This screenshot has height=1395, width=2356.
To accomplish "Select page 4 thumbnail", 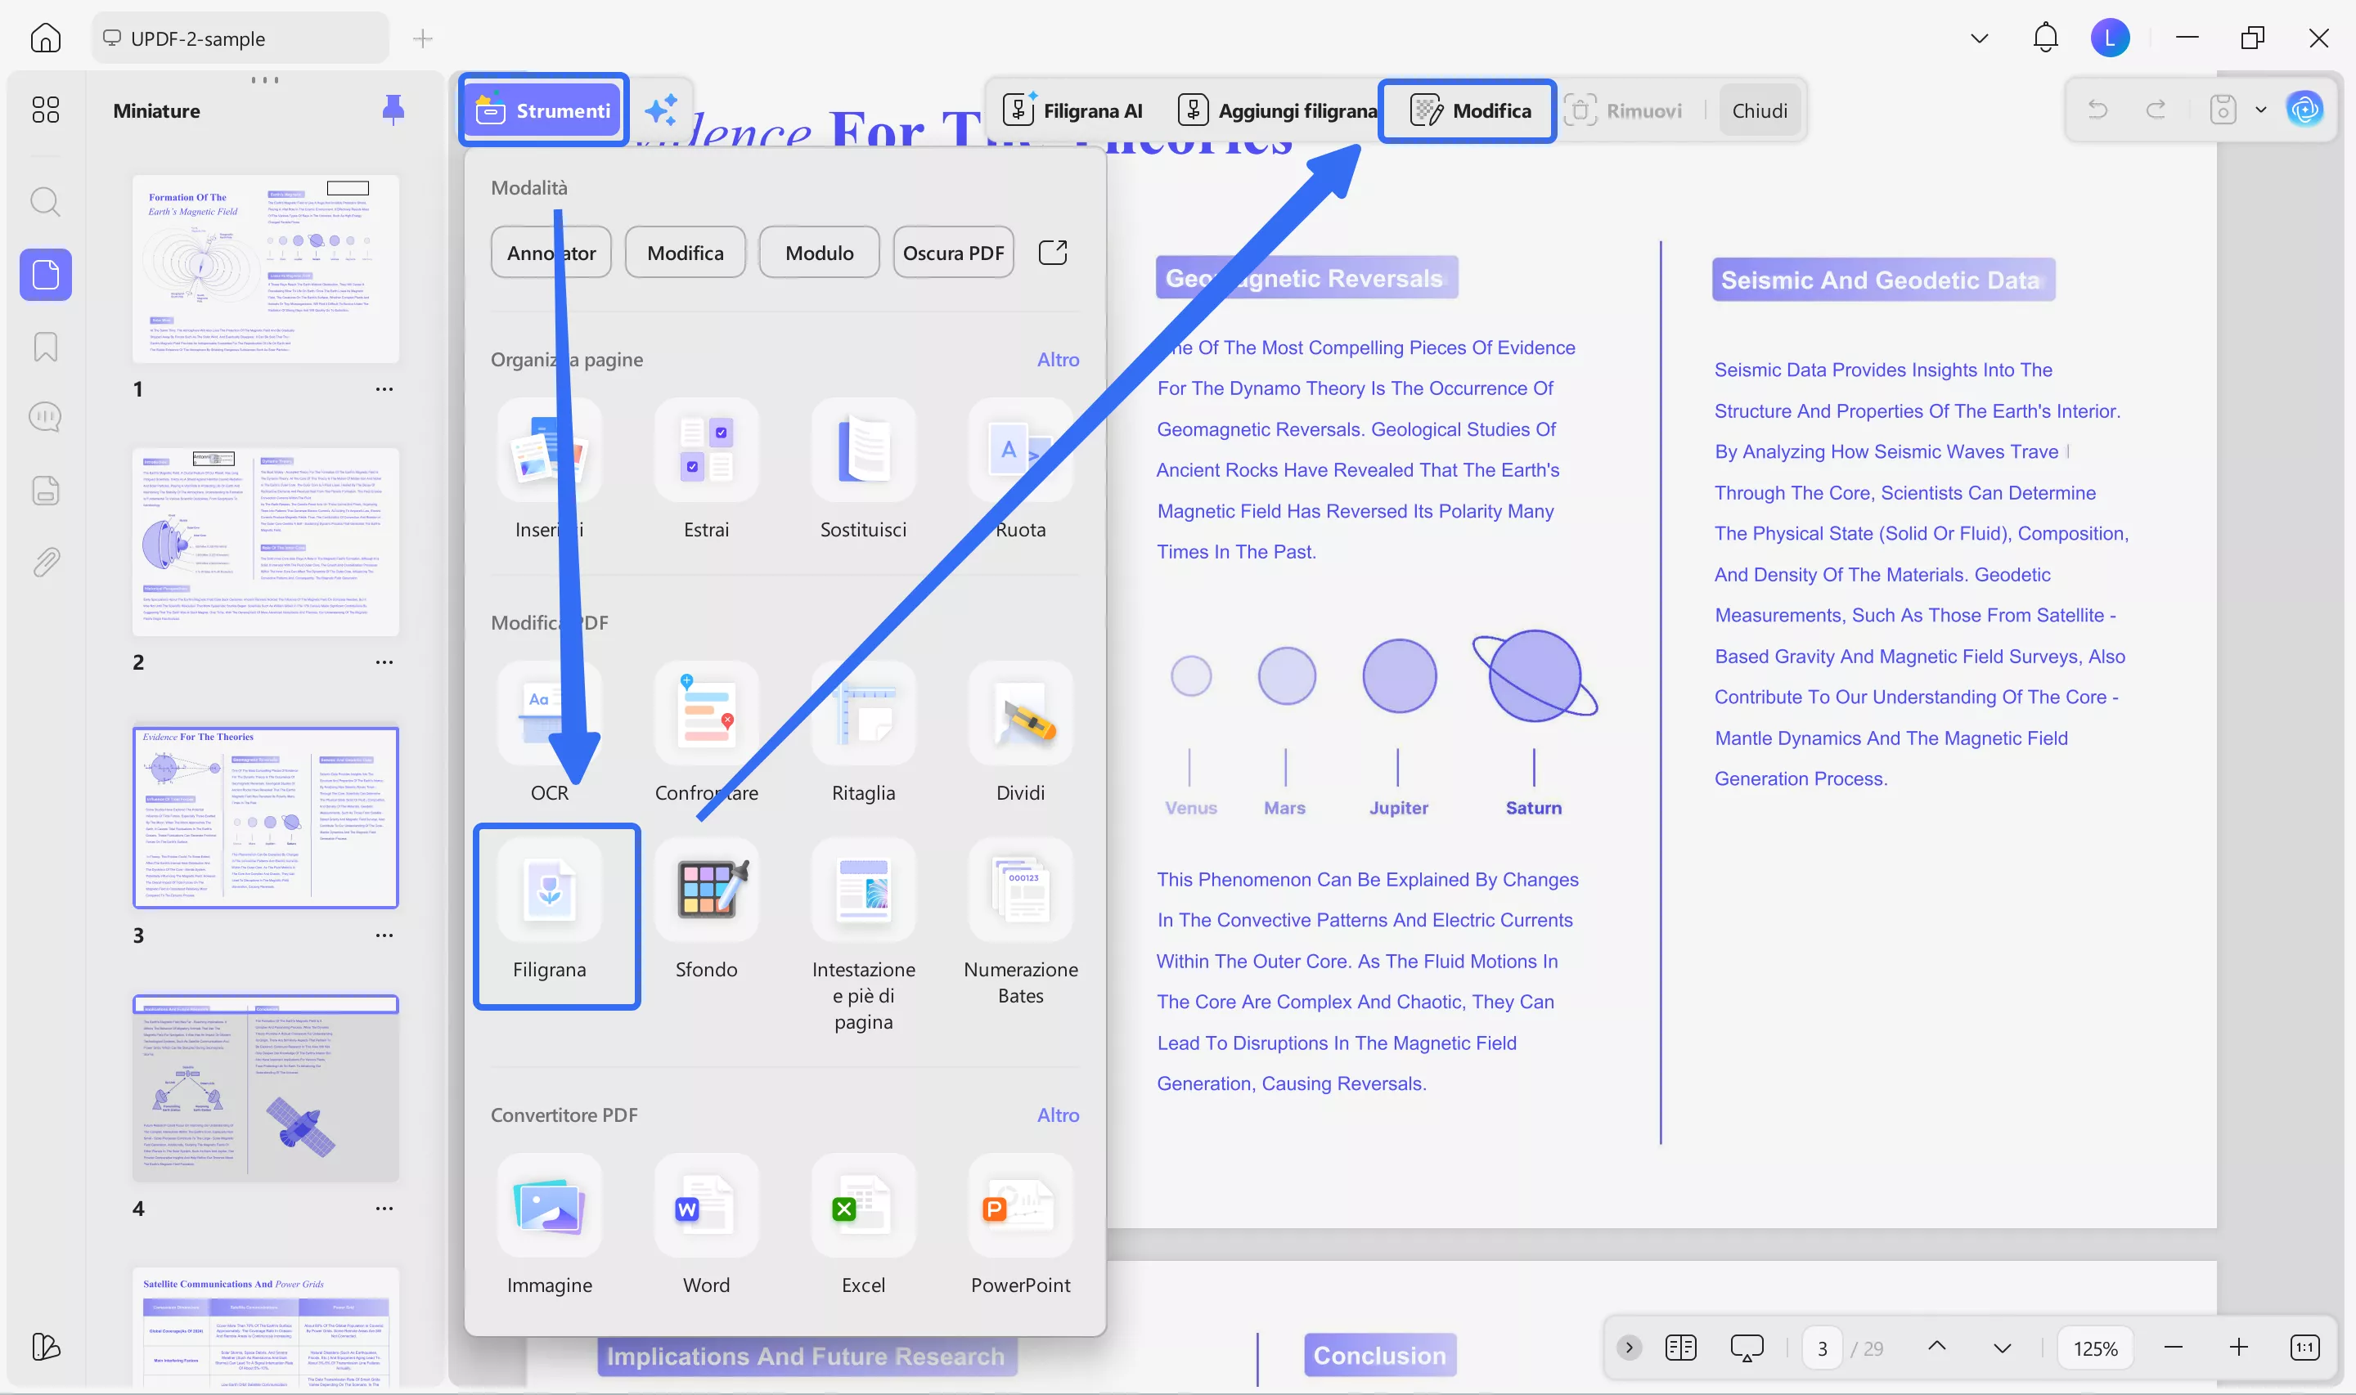I will tap(266, 1088).
